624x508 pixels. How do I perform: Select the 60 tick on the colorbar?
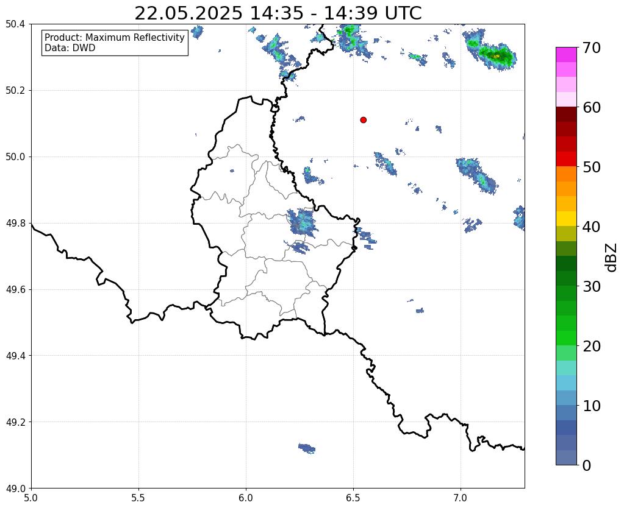[592, 107]
